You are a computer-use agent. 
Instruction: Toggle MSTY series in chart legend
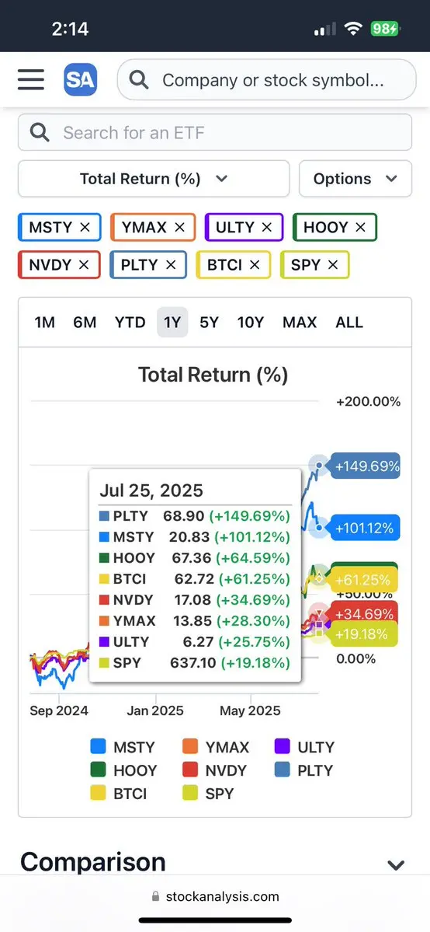tap(123, 746)
